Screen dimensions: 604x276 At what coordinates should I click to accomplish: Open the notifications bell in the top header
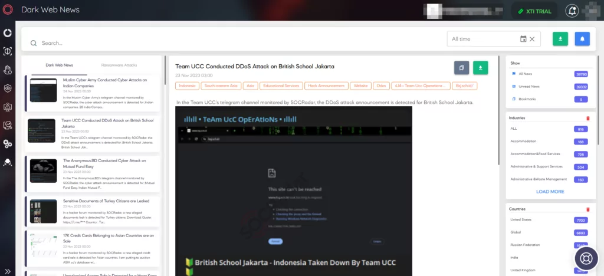coord(572,11)
